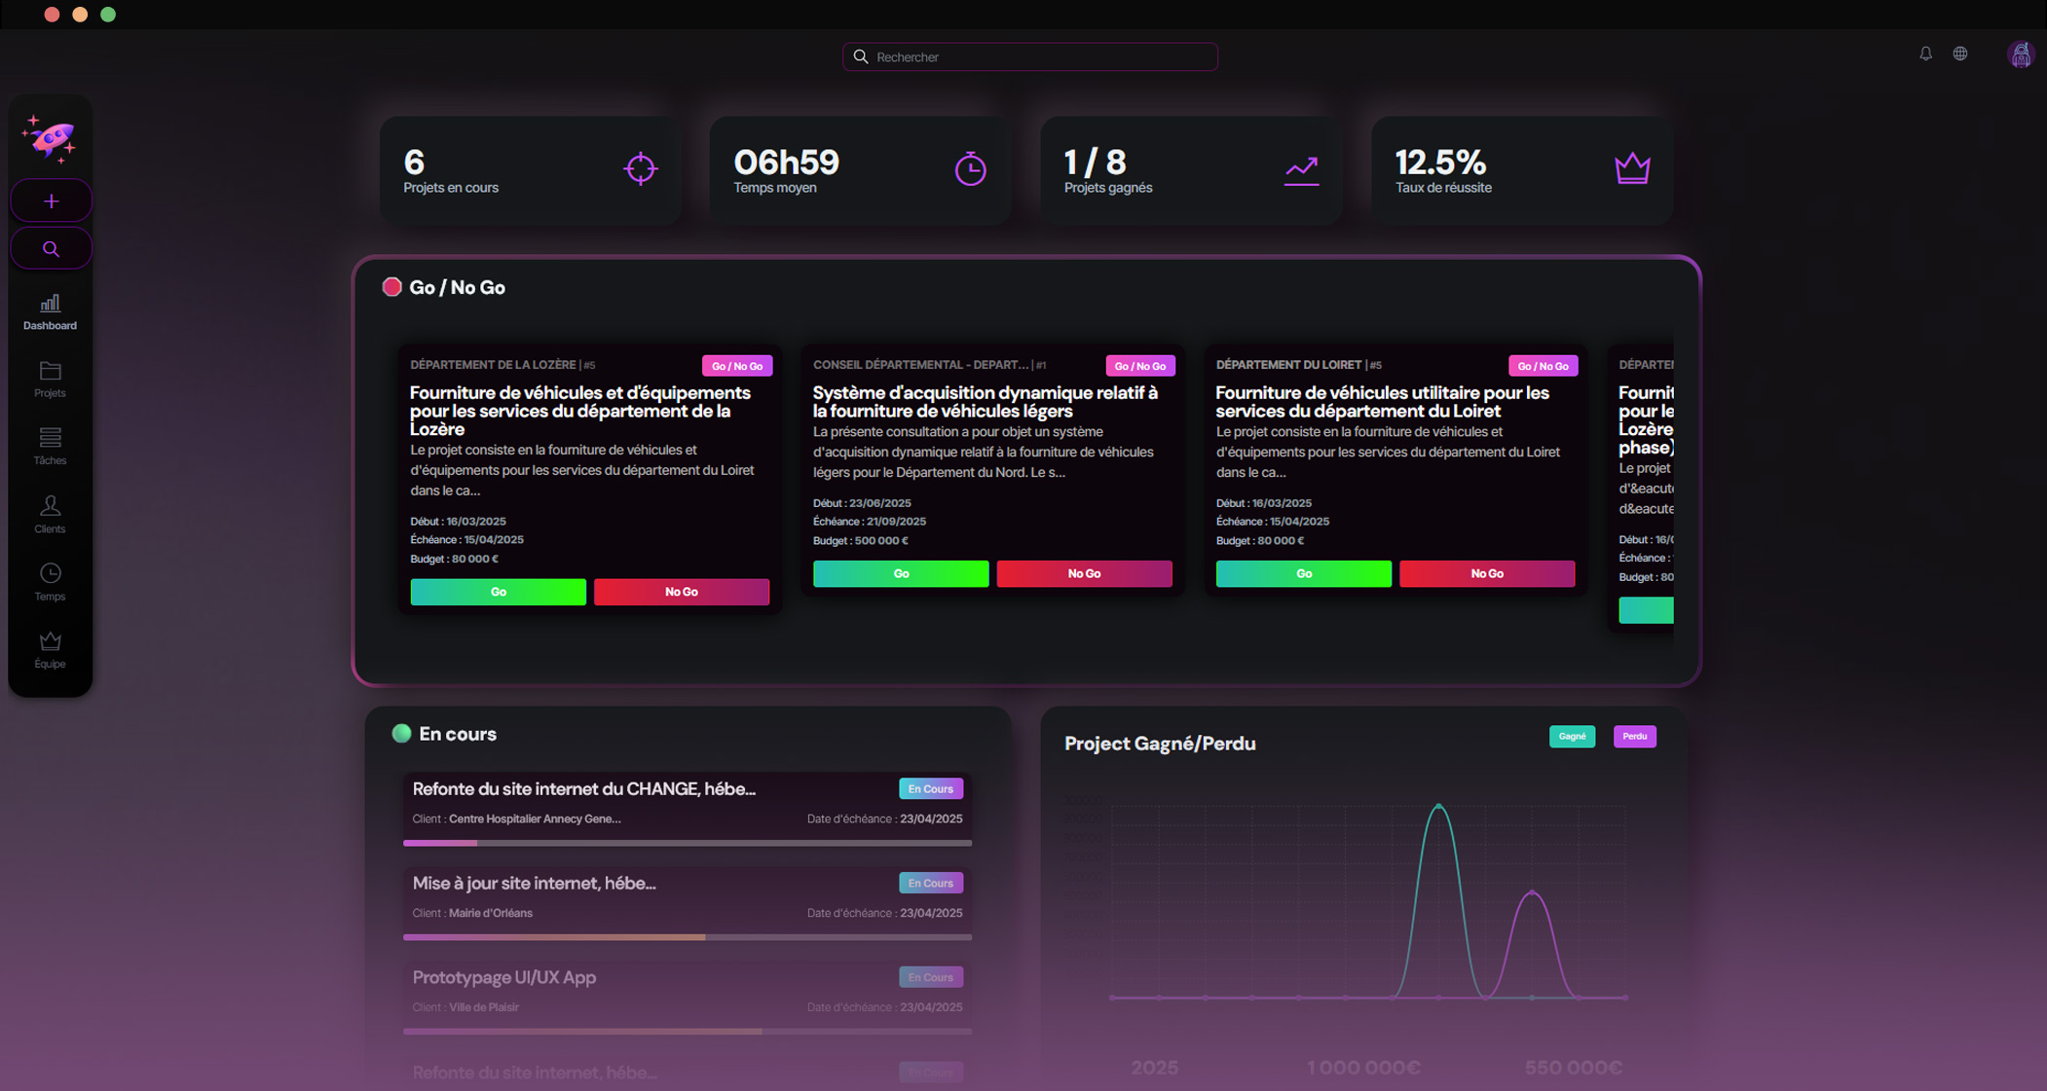This screenshot has width=2047, height=1091.
Task: Toggle the Perdu chart legend
Action: [x=1634, y=737]
